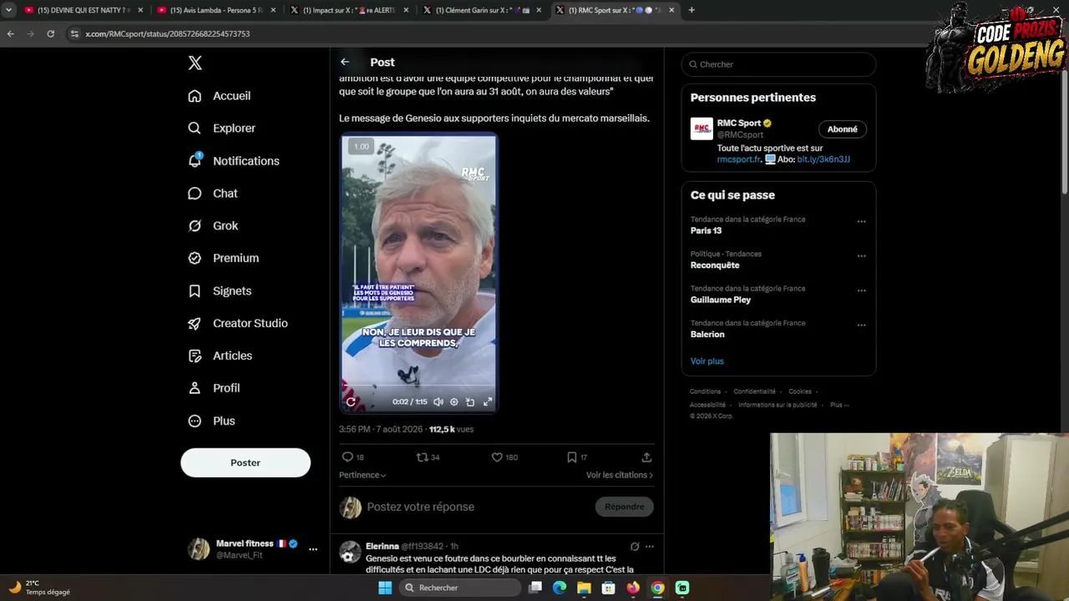Open Task View on the taskbar
Image resolution: width=1069 pixels, height=601 pixels.
pyautogui.click(x=536, y=588)
